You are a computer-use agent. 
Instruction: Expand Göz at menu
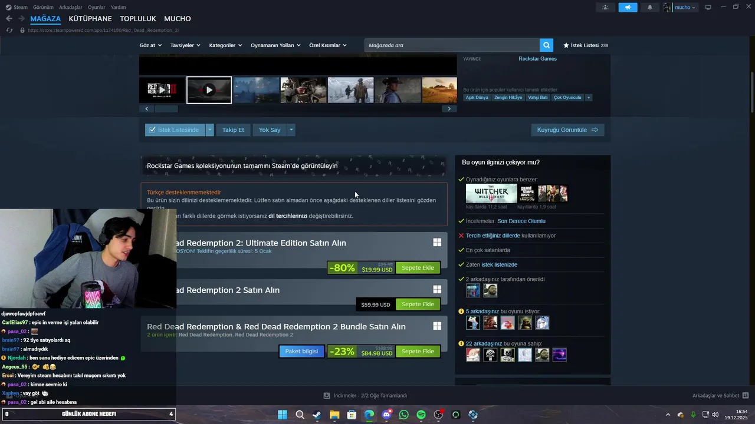click(x=150, y=45)
